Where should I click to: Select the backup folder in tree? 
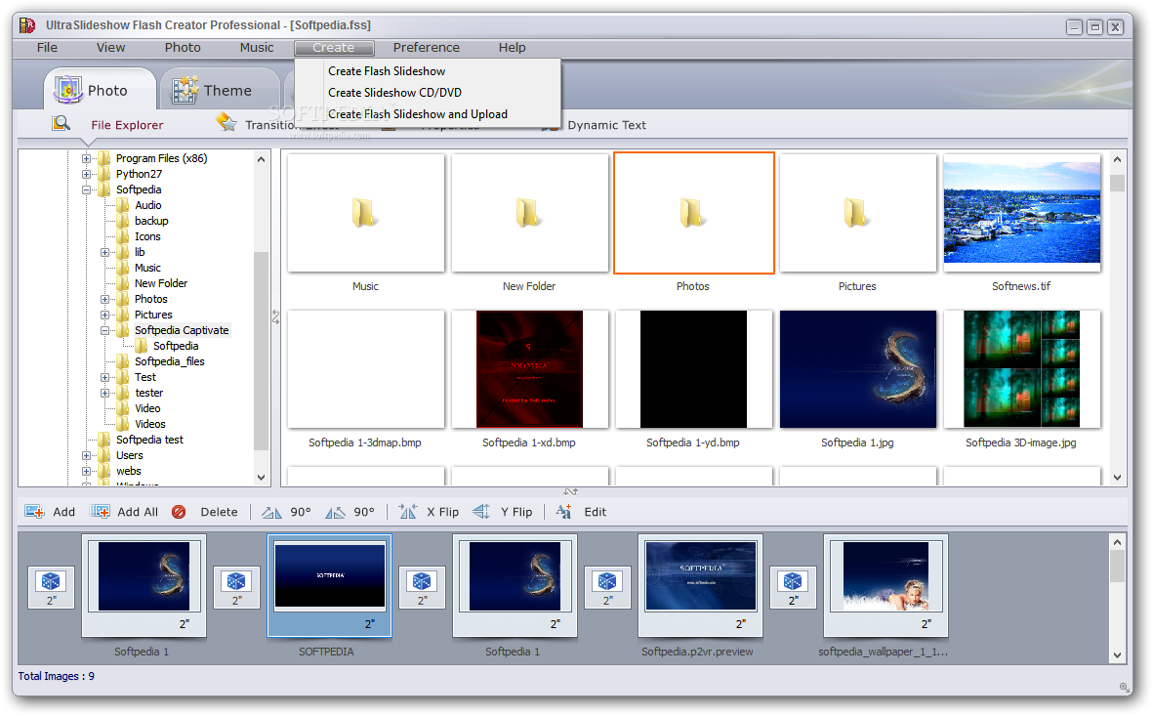[x=151, y=221]
